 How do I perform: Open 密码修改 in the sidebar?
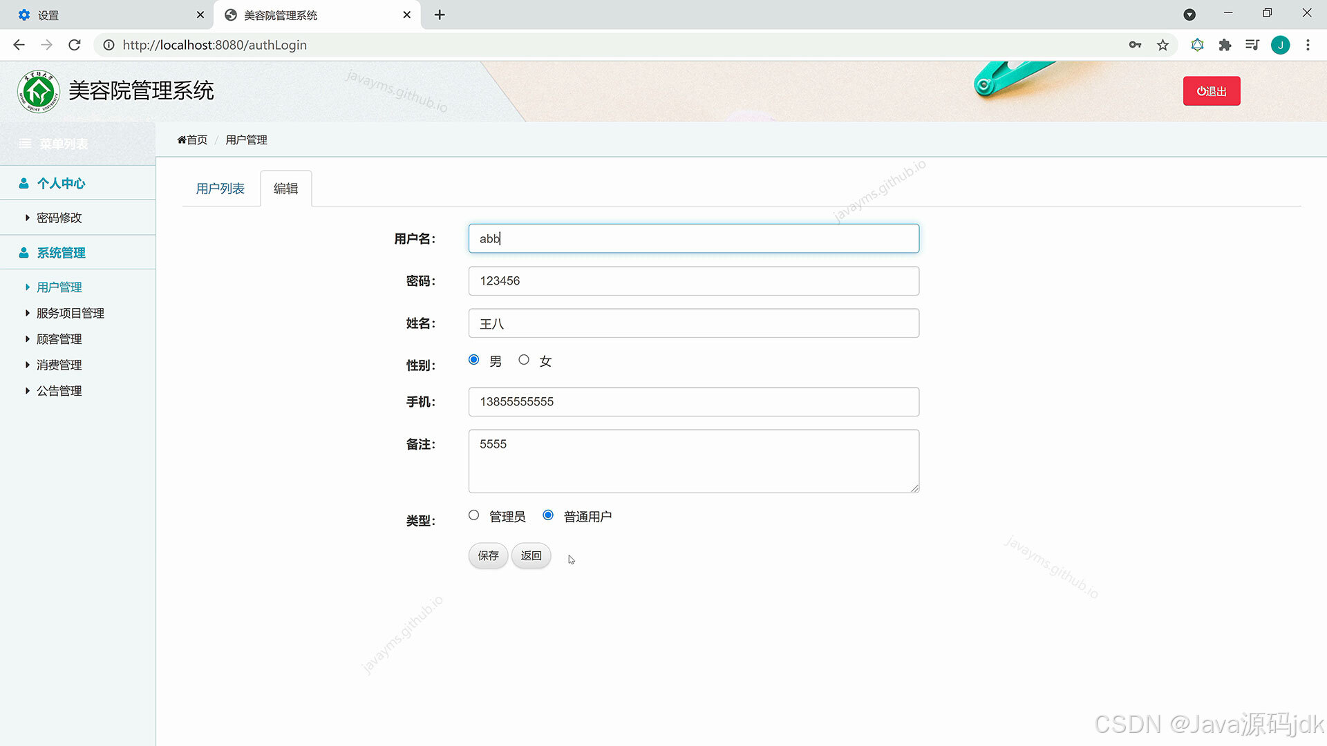pos(59,218)
